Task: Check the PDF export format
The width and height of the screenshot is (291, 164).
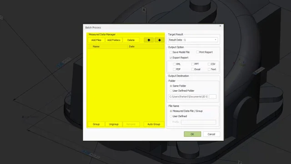Action: 174,69
